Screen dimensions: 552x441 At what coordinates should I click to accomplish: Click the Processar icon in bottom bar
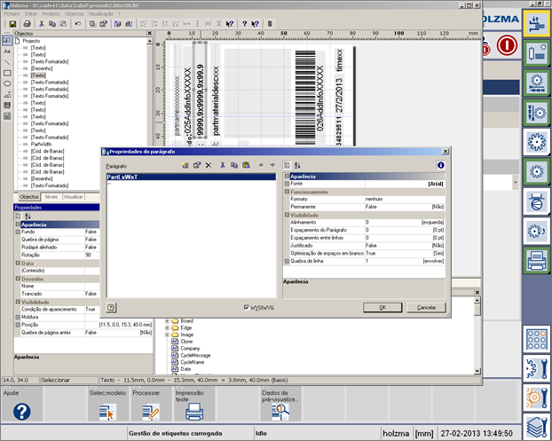(150, 411)
